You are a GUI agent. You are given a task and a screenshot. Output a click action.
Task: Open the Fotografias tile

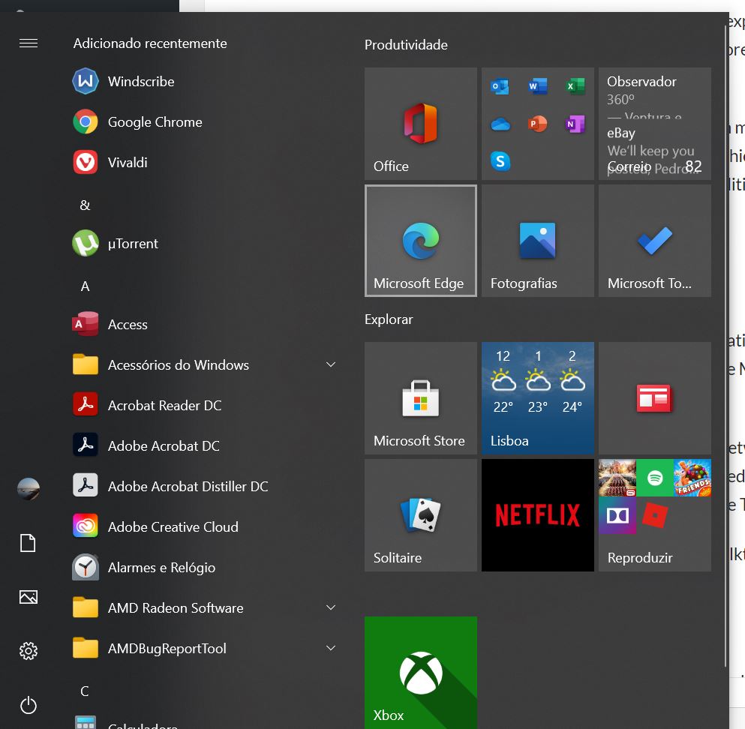[x=538, y=241]
